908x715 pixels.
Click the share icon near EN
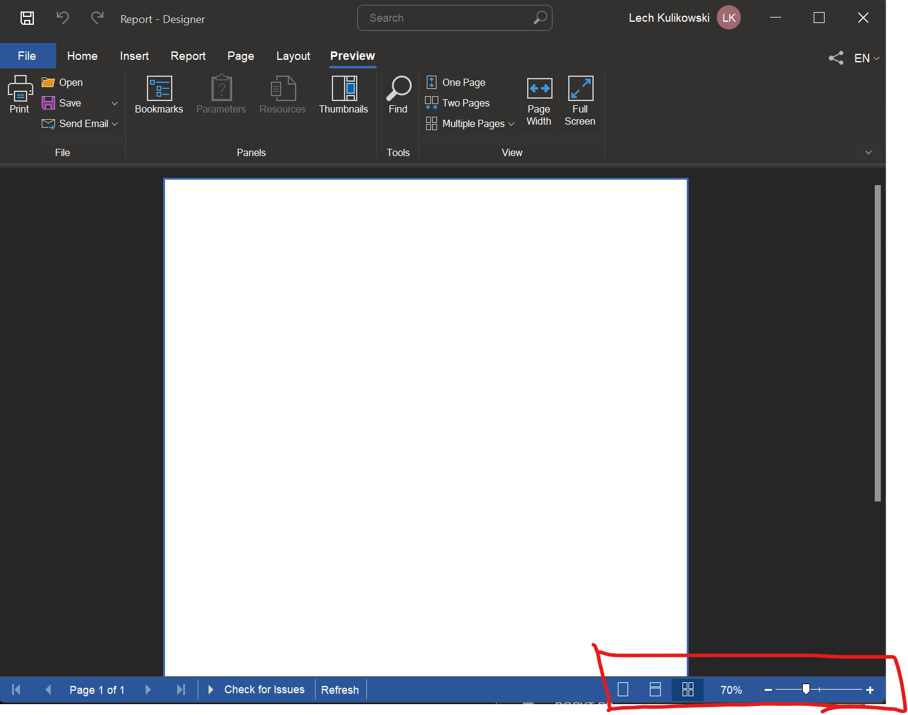point(836,58)
